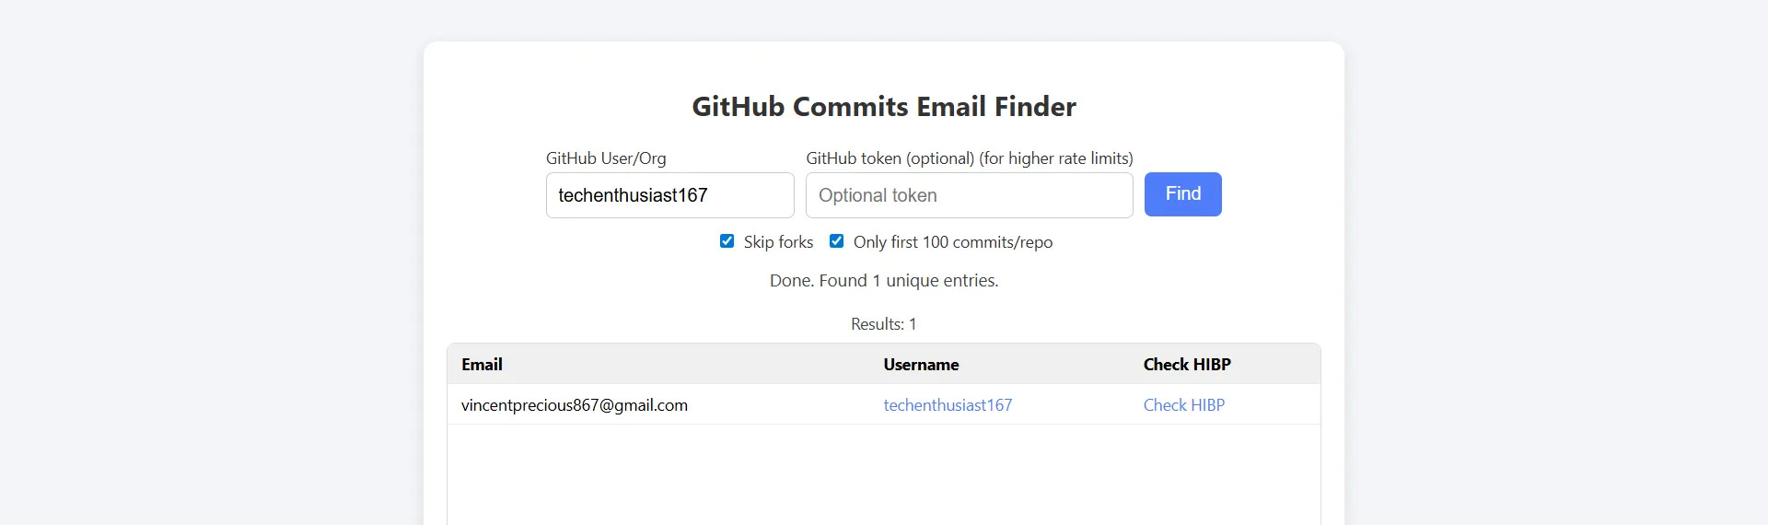Click the GitHub User/Org label

606,158
